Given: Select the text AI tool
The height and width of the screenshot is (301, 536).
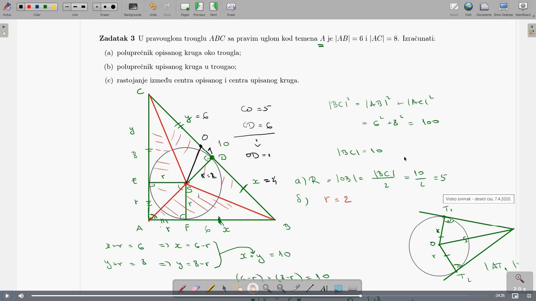Looking at the screenshot, I should click(x=324, y=288).
